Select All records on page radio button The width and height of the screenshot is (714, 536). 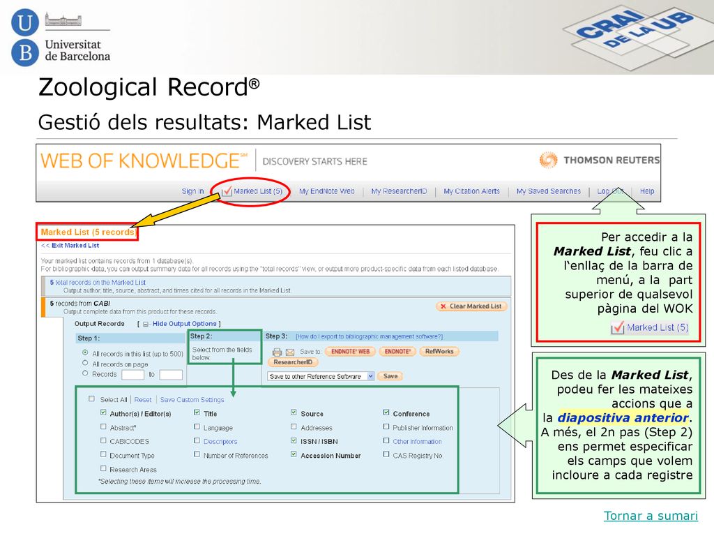pyautogui.click(x=85, y=363)
